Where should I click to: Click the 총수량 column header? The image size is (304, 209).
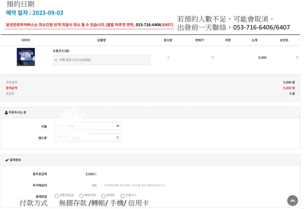click(168, 40)
